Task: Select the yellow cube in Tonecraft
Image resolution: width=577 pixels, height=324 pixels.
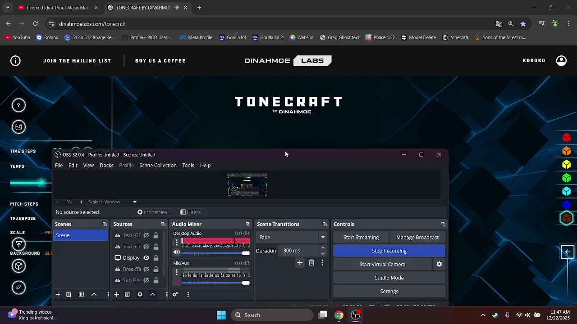Action: [567, 165]
